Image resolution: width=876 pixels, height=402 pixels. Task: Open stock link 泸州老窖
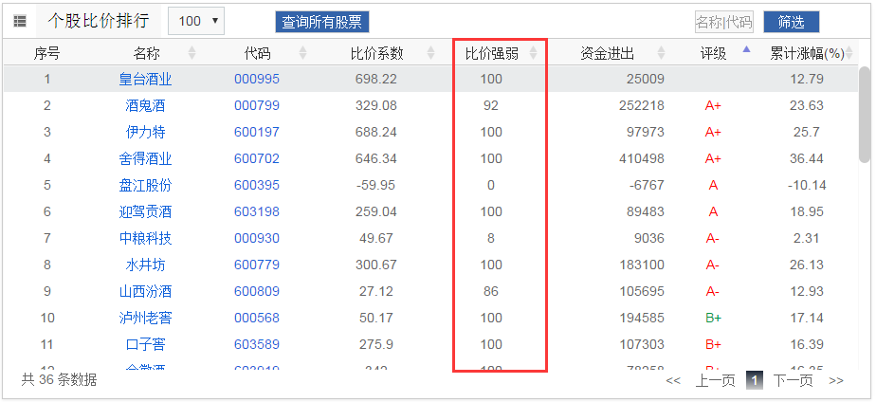click(145, 318)
